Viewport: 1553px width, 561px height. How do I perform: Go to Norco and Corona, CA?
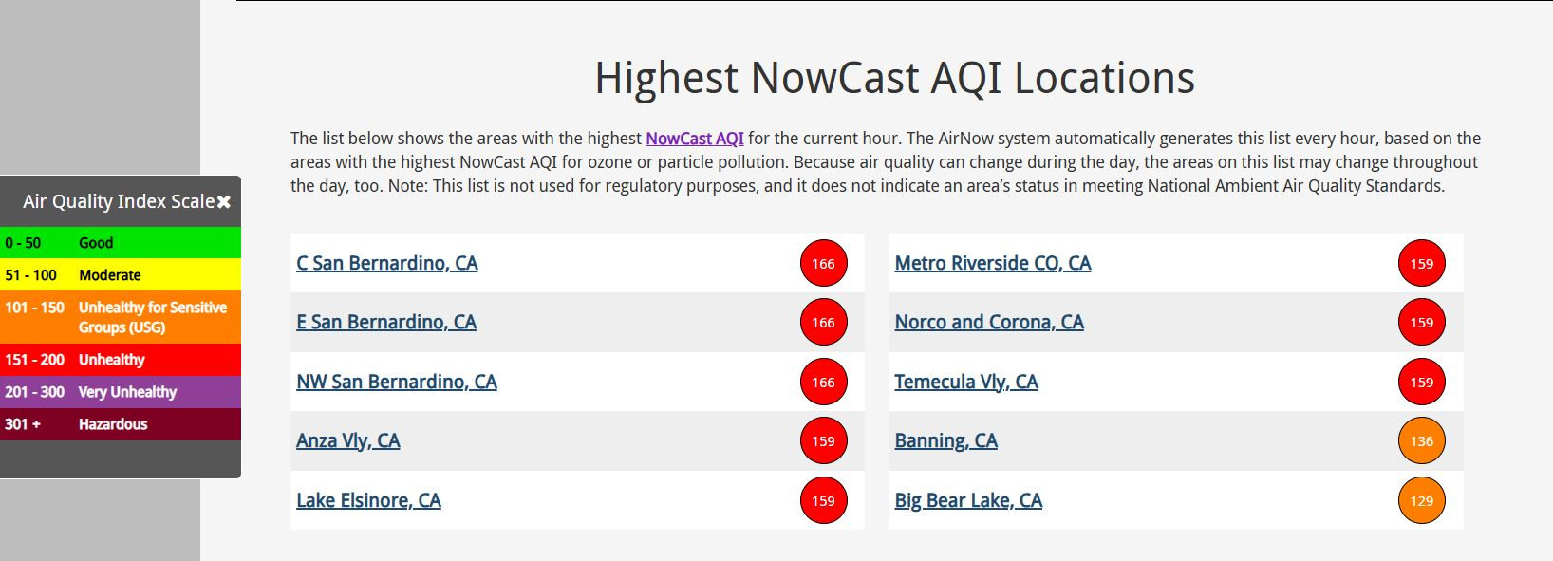(989, 322)
